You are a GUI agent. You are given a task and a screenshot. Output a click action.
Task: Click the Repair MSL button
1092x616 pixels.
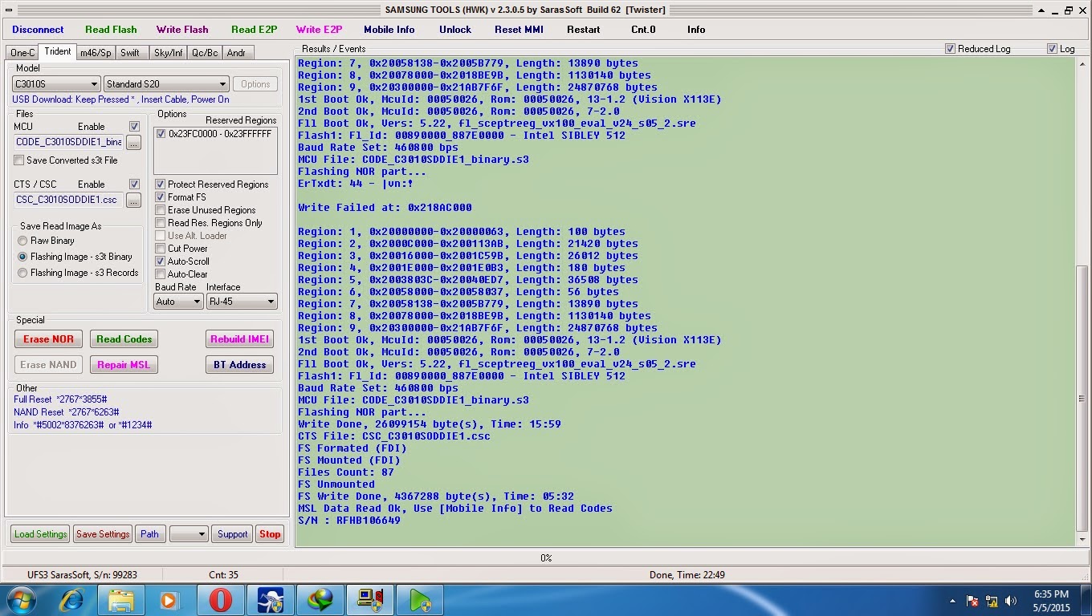pos(124,365)
